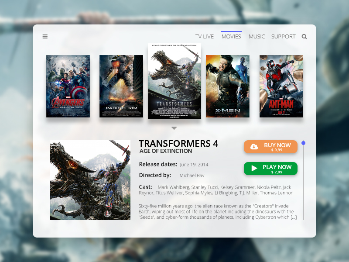
Task: Switch to the TV LIVE tab
Action: 205,37
